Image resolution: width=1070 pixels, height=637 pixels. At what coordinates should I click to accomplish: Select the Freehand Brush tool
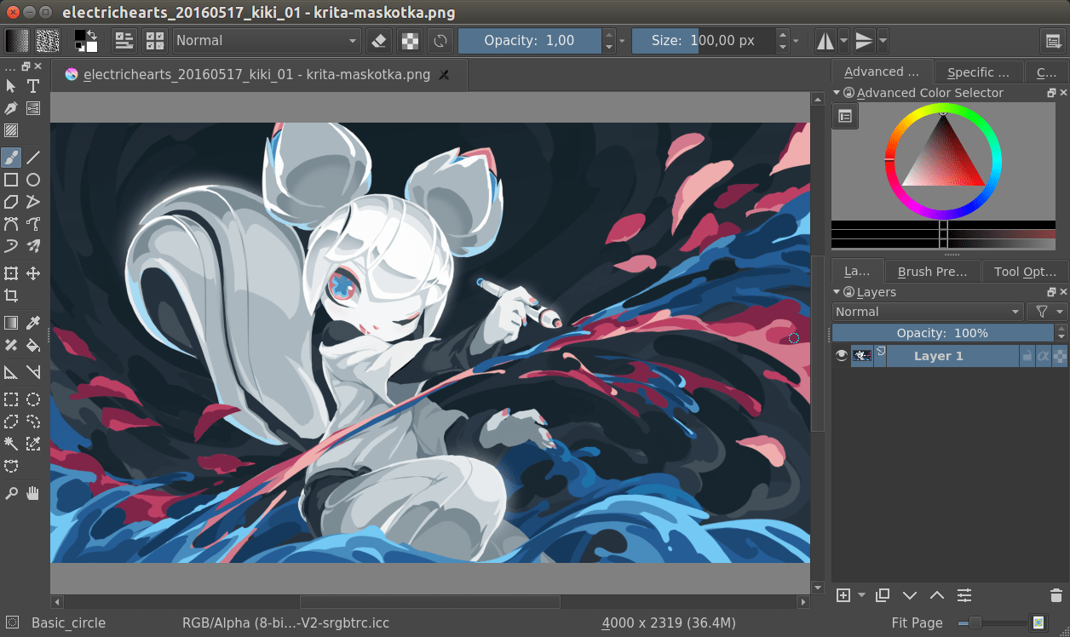[11, 158]
